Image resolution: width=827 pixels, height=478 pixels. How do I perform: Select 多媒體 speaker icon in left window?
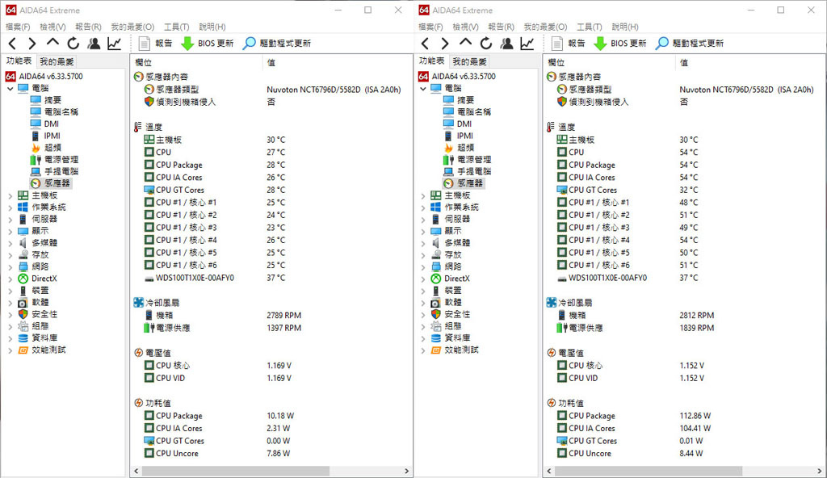click(23, 243)
